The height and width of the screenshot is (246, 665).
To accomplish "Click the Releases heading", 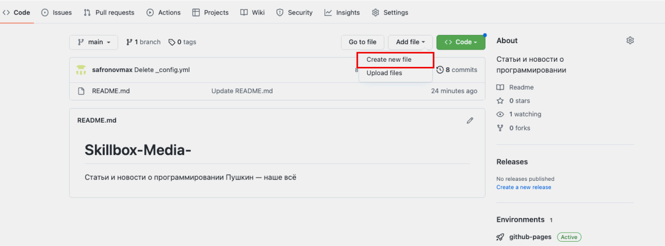I will [x=512, y=162].
